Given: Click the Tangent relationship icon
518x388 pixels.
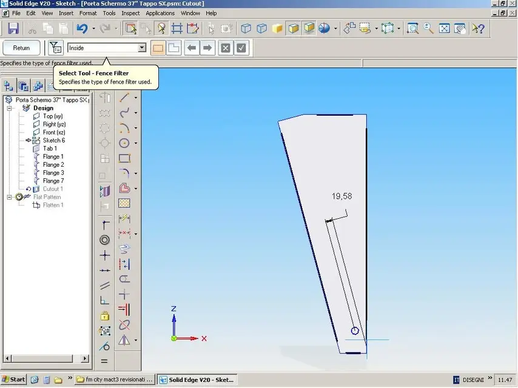Looking at the screenshot, I should click(x=105, y=346).
